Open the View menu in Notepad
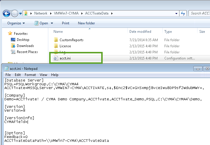Screen dimensions: 210x145 43,75
